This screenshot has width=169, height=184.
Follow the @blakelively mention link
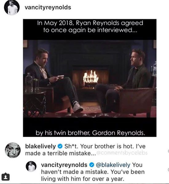tap(113, 165)
